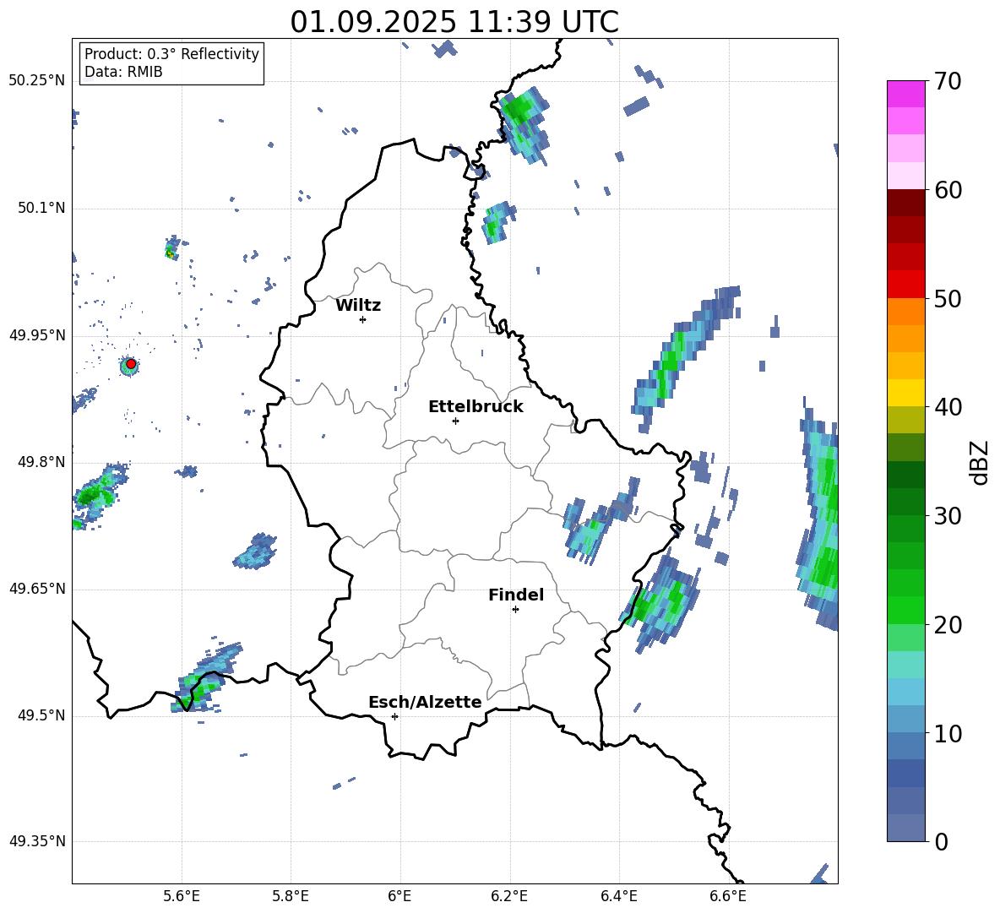
Task: Click the 50.25°N latitude label
Action: pyautogui.click(x=37, y=81)
